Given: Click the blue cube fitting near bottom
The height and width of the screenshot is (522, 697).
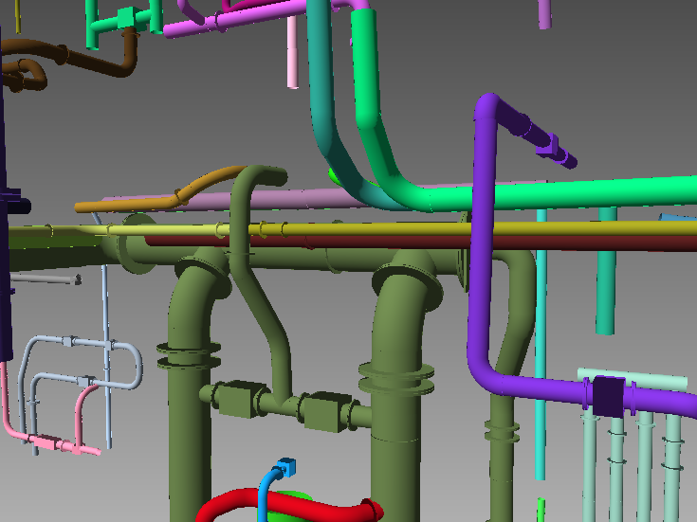Looking at the screenshot, I should (x=286, y=467).
